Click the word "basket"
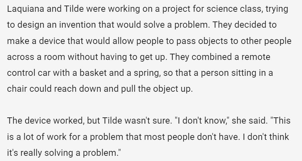Image resolution: width=302 pixels, height=161 pixels. click(x=93, y=73)
